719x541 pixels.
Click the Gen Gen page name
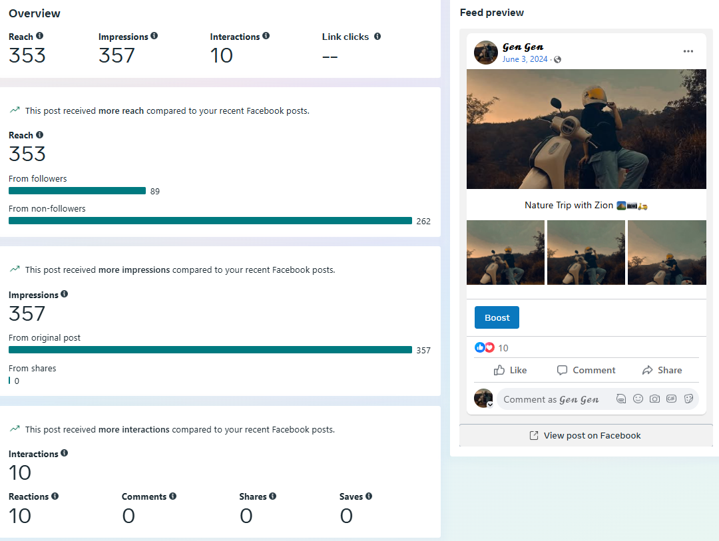tap(523, 47)
